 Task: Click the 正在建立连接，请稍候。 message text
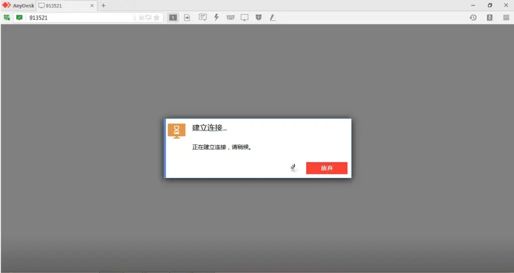point(222,147)
